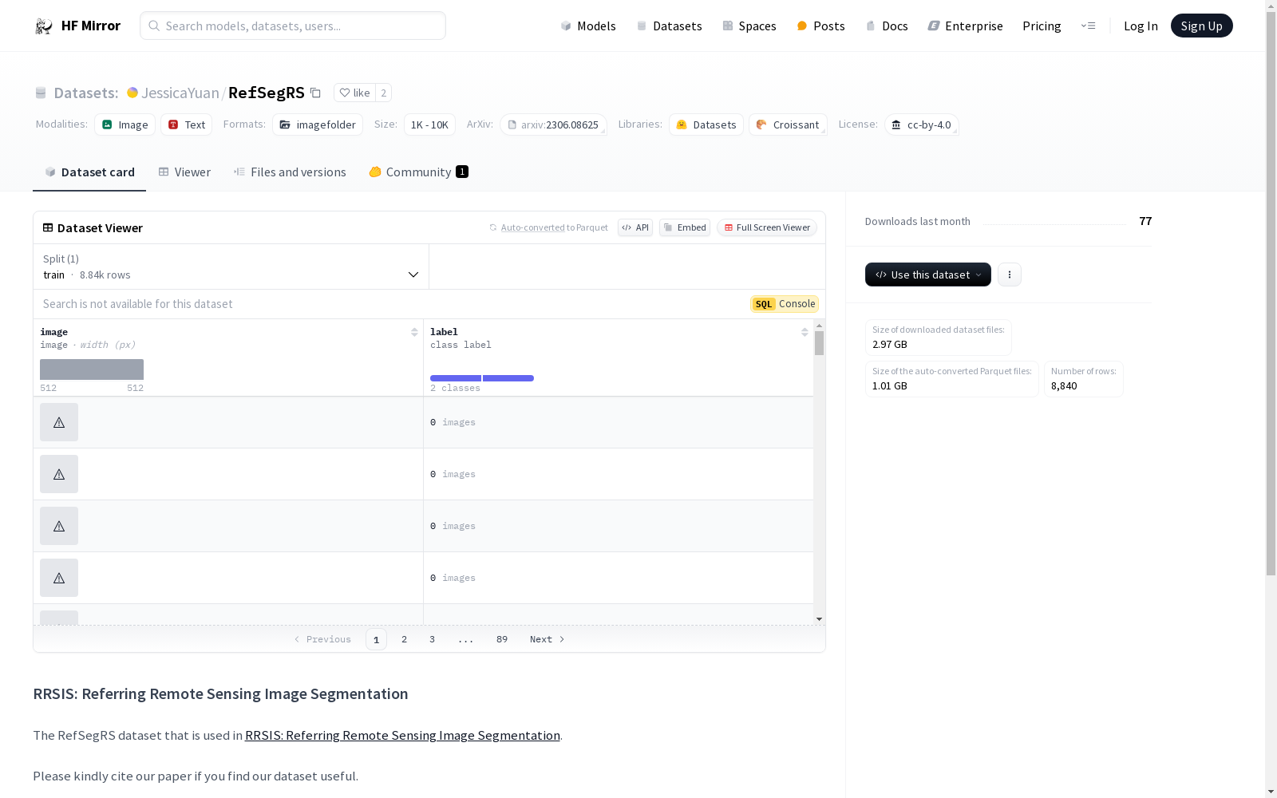Viewport: 1277px width, 798px height.
Task: Click the RefSegRS dataset name link
Action: (x=267, y=93)
